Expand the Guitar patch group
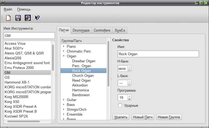This screenshot has width=209, height=128. 64,100
